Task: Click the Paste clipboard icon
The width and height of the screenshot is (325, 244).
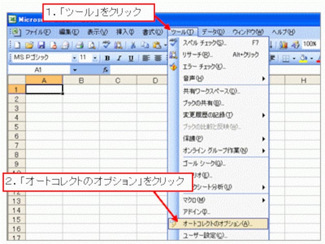Action: 157,45
